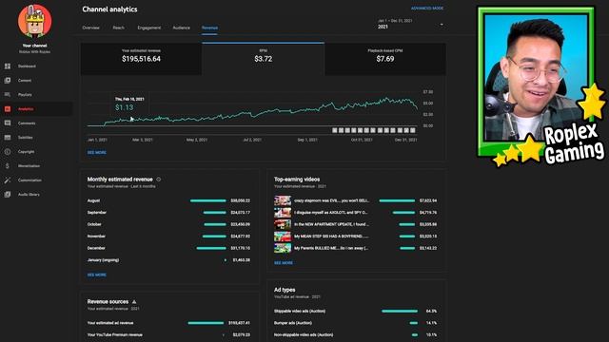Image resolution: width=609 pixels, height=342 pixels.
Task: Open the 2021 date range dropdown
Action: 410,24
